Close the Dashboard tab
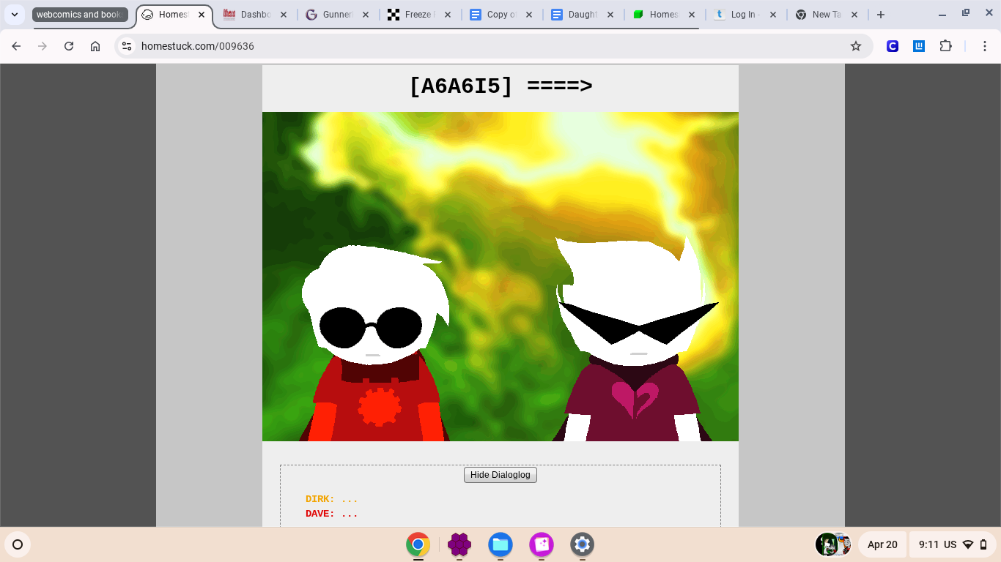 click(284, 15)
